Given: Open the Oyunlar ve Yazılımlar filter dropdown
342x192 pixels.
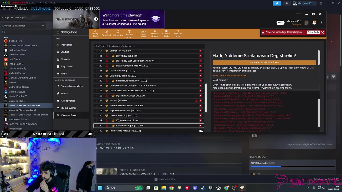Looking at the screenshot, I should pos(23,26).
